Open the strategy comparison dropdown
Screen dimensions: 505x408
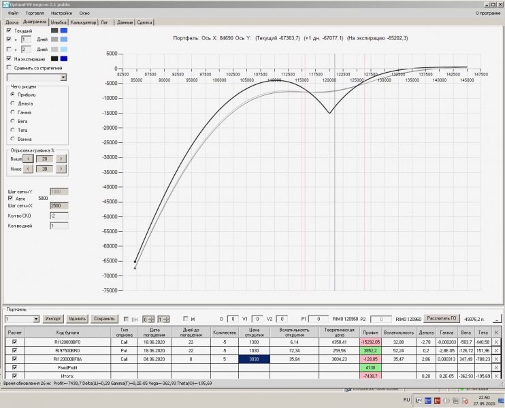[63, 78]
